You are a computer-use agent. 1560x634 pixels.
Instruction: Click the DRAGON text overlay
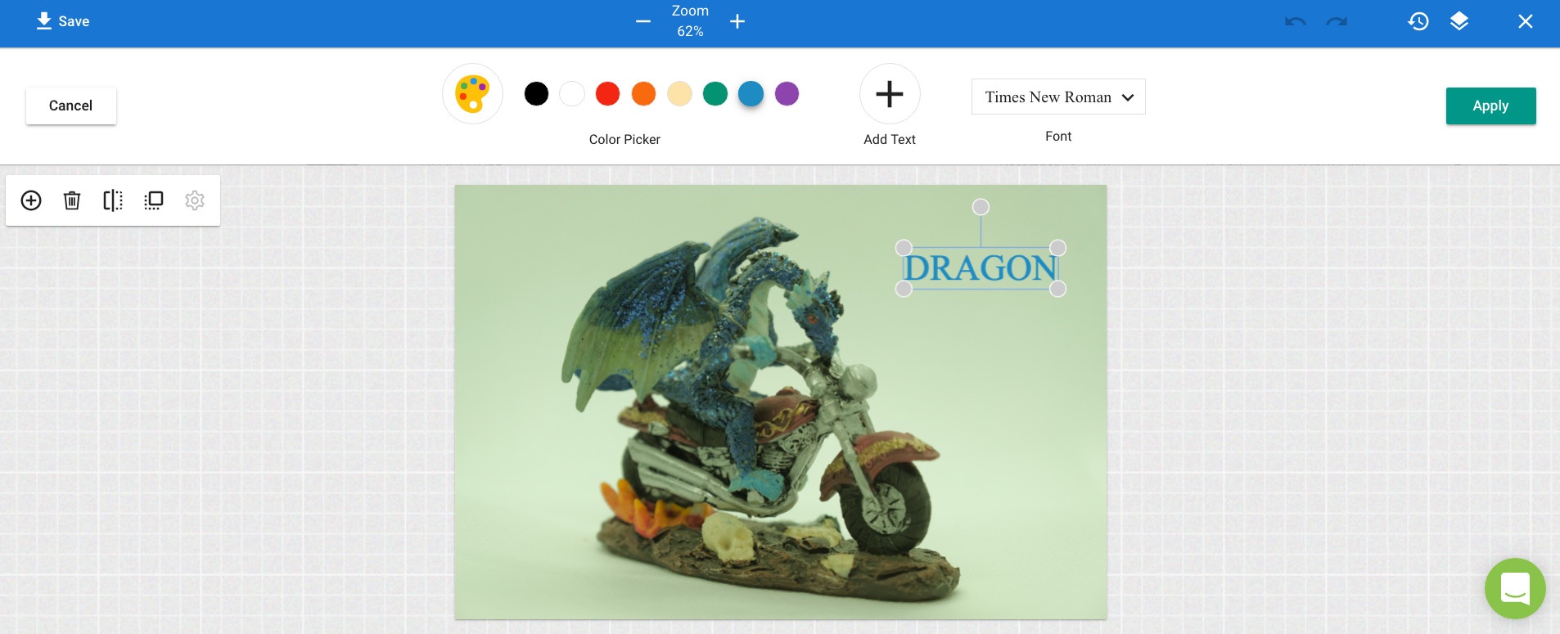coord(981,268)
